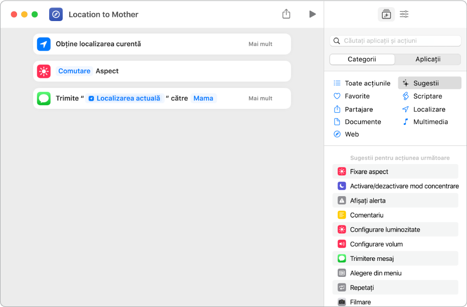
Task: Click the Location to Mother shortcut icon
Action: (56, 15)
